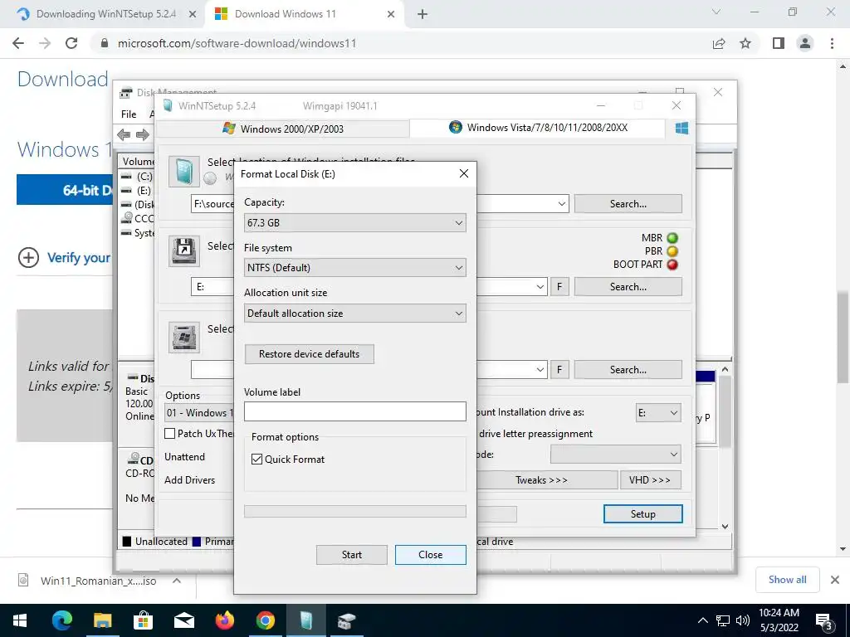
Task: Open the Windows Start menu
Action: click(x=20, y=620)
